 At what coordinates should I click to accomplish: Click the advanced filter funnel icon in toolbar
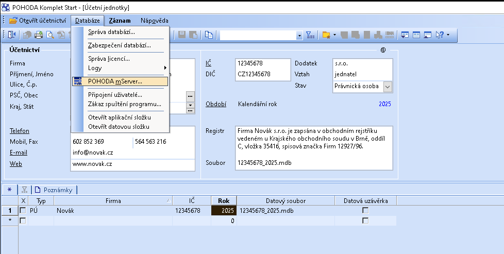pyautogui.click(x=310, y=35)
